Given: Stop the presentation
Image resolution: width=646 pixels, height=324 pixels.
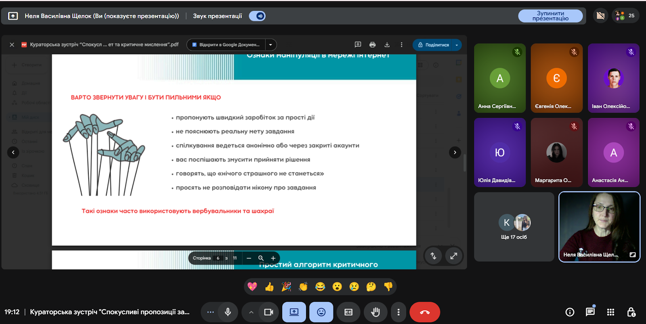Looking at the screenshot, I should pos(550,16).
